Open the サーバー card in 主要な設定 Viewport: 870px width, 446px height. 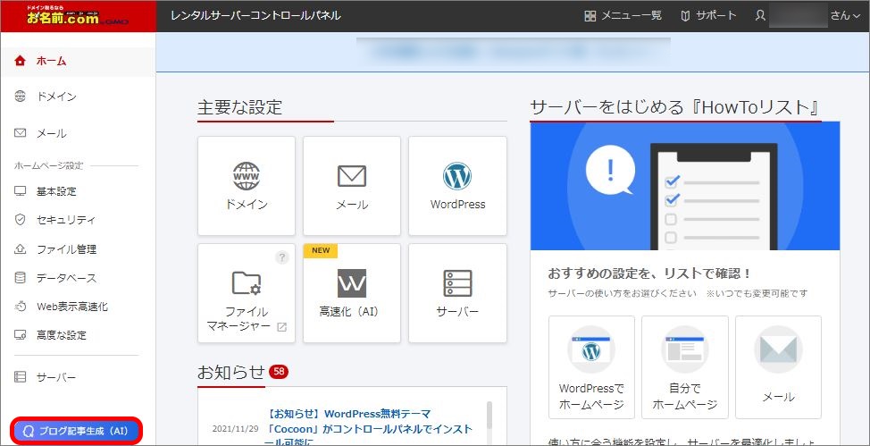[x=457, y=293]
